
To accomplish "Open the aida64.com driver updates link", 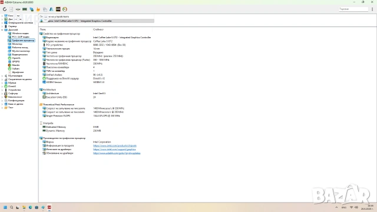I will point(117,153).
